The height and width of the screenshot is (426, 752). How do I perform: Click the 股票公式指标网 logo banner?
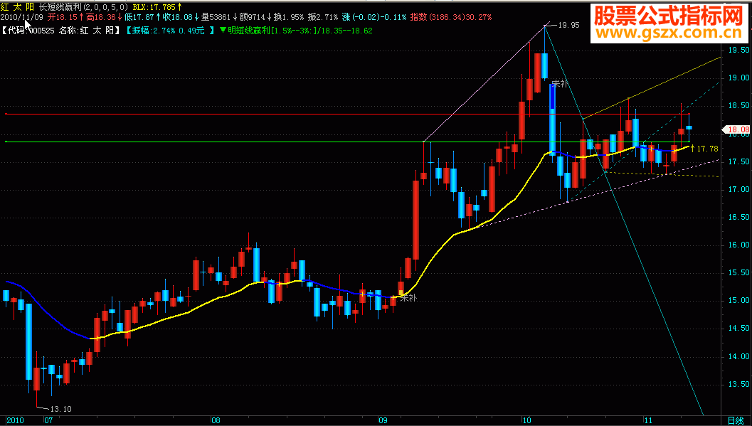[x=668, y=17]
